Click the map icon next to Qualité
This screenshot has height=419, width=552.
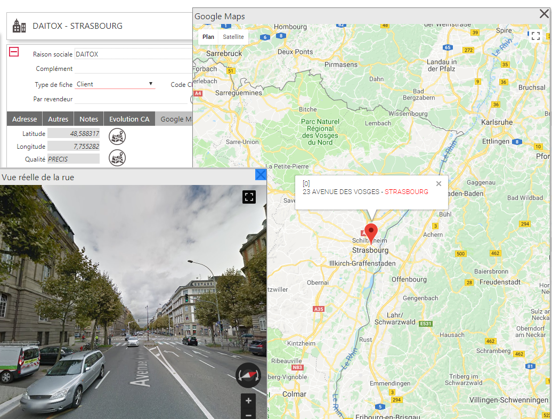pos(117,158)
